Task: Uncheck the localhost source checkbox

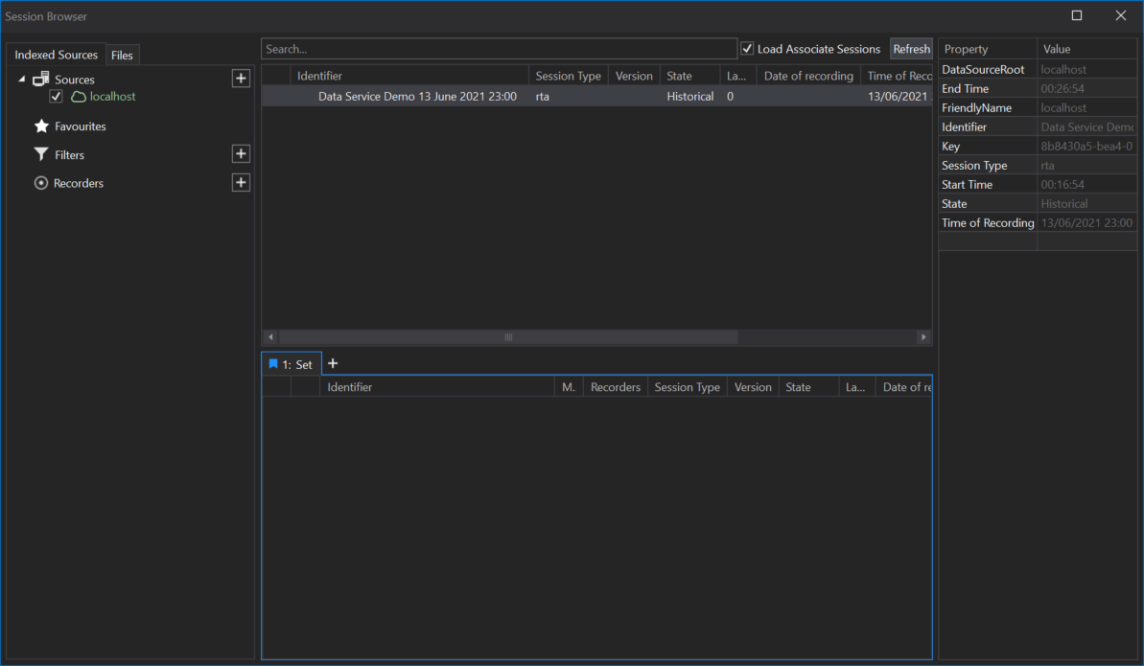Action: (x=55, y=97)
